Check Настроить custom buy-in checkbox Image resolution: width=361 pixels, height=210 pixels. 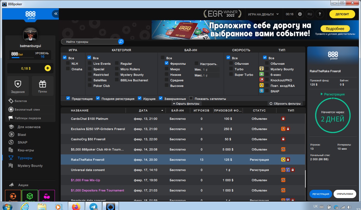click(197, 63)
